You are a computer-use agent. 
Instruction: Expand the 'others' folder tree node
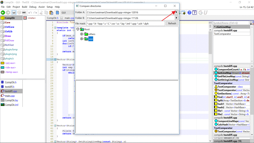click(82, 34)
